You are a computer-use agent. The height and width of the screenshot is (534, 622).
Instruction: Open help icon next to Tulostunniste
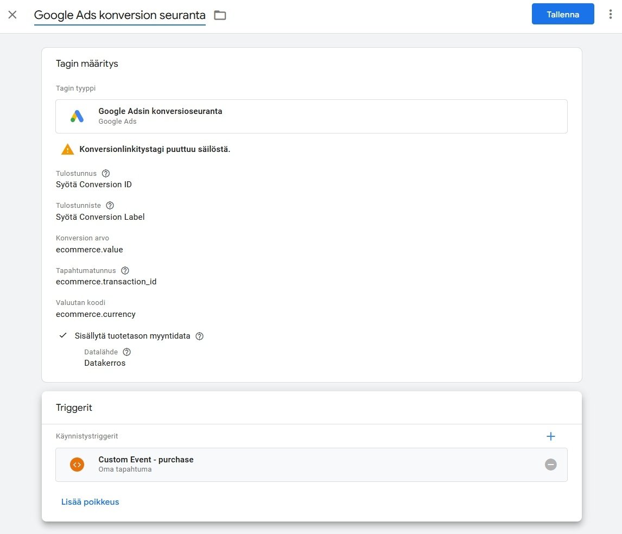(110, 206)
